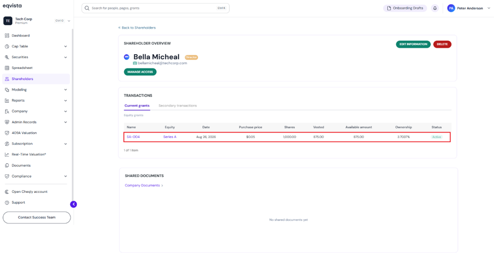
Task: Click the 409A Valuation shield icon
Action: 7,133
